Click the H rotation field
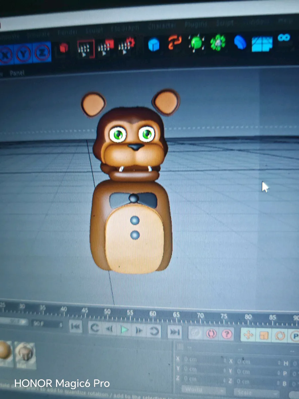Screen dimensions: 299x399 pyautogui.click(x=295, y=364)
